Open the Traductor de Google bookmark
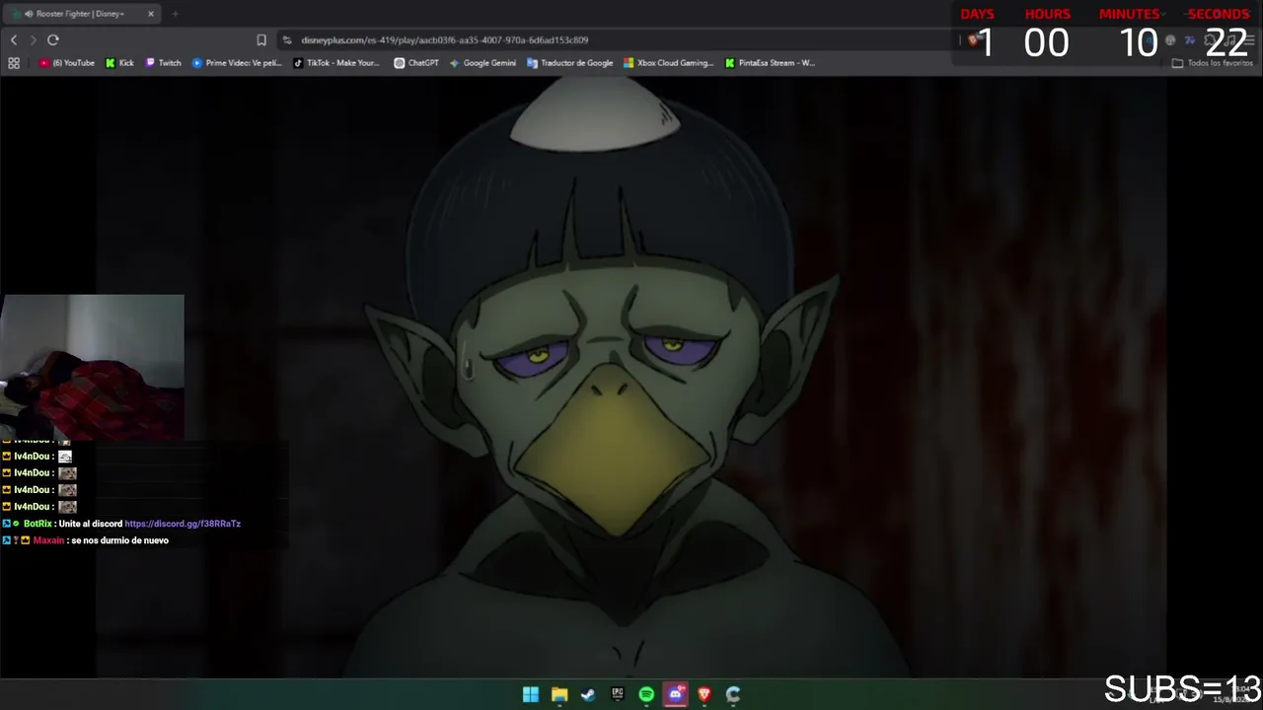This screenshot has height=710, width=1263. [x=570, y=63]
